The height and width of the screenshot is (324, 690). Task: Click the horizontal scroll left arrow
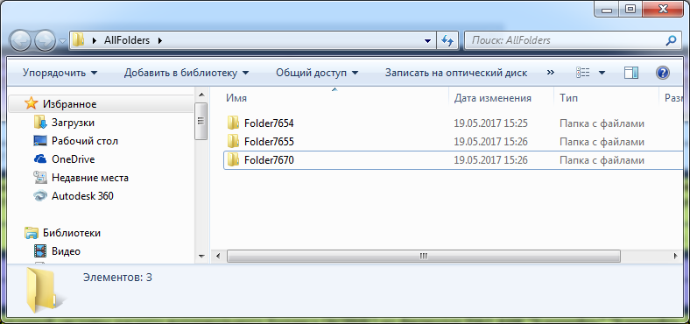click(217, 257)
